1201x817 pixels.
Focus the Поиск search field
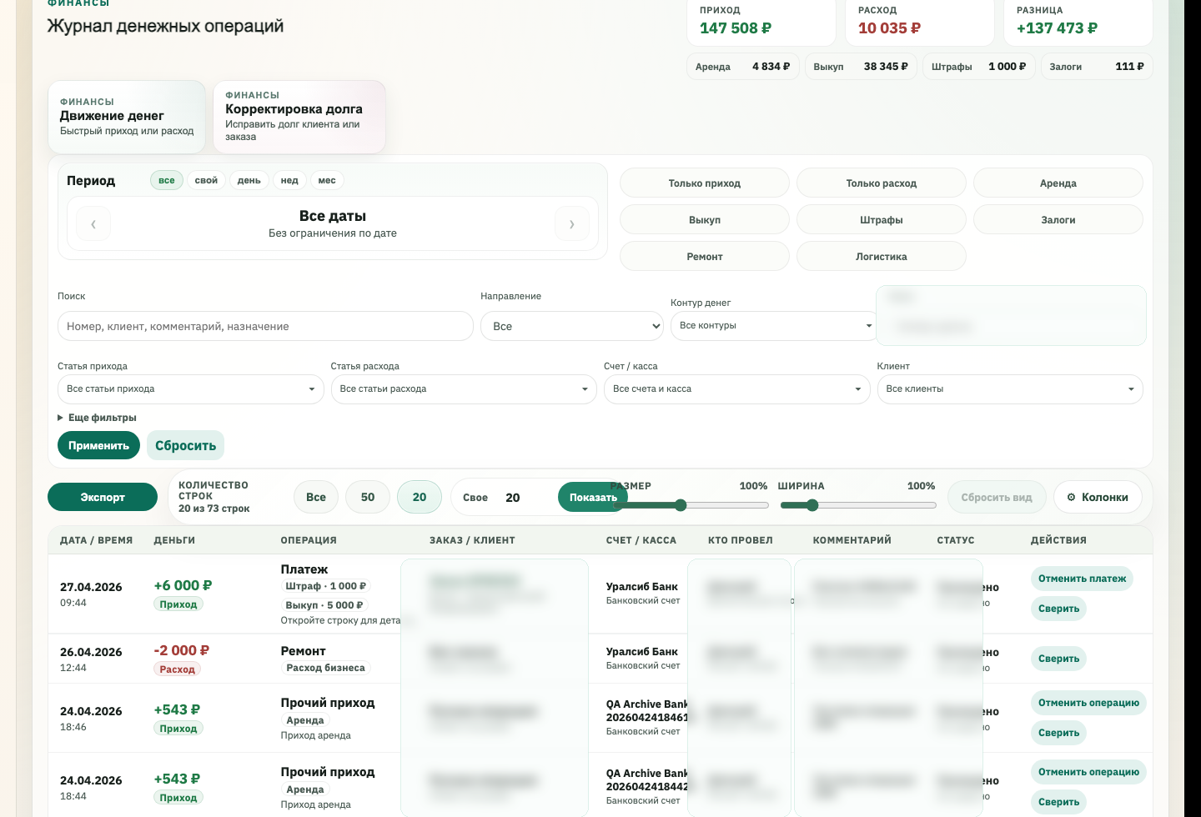coord(265,326)
